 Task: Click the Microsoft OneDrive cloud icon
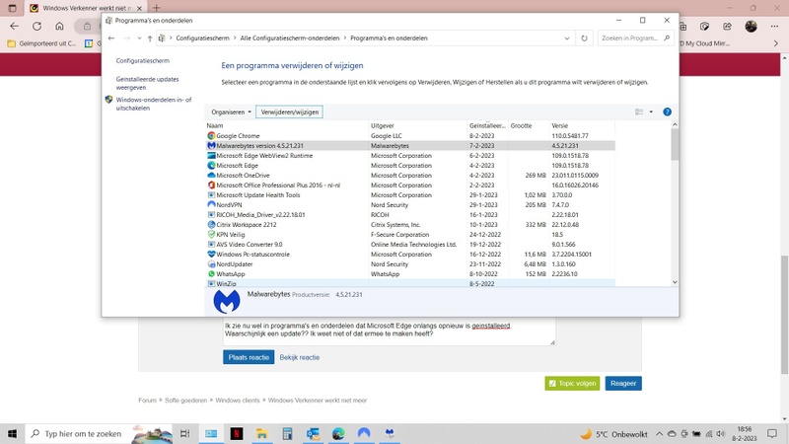coord(211,176)
